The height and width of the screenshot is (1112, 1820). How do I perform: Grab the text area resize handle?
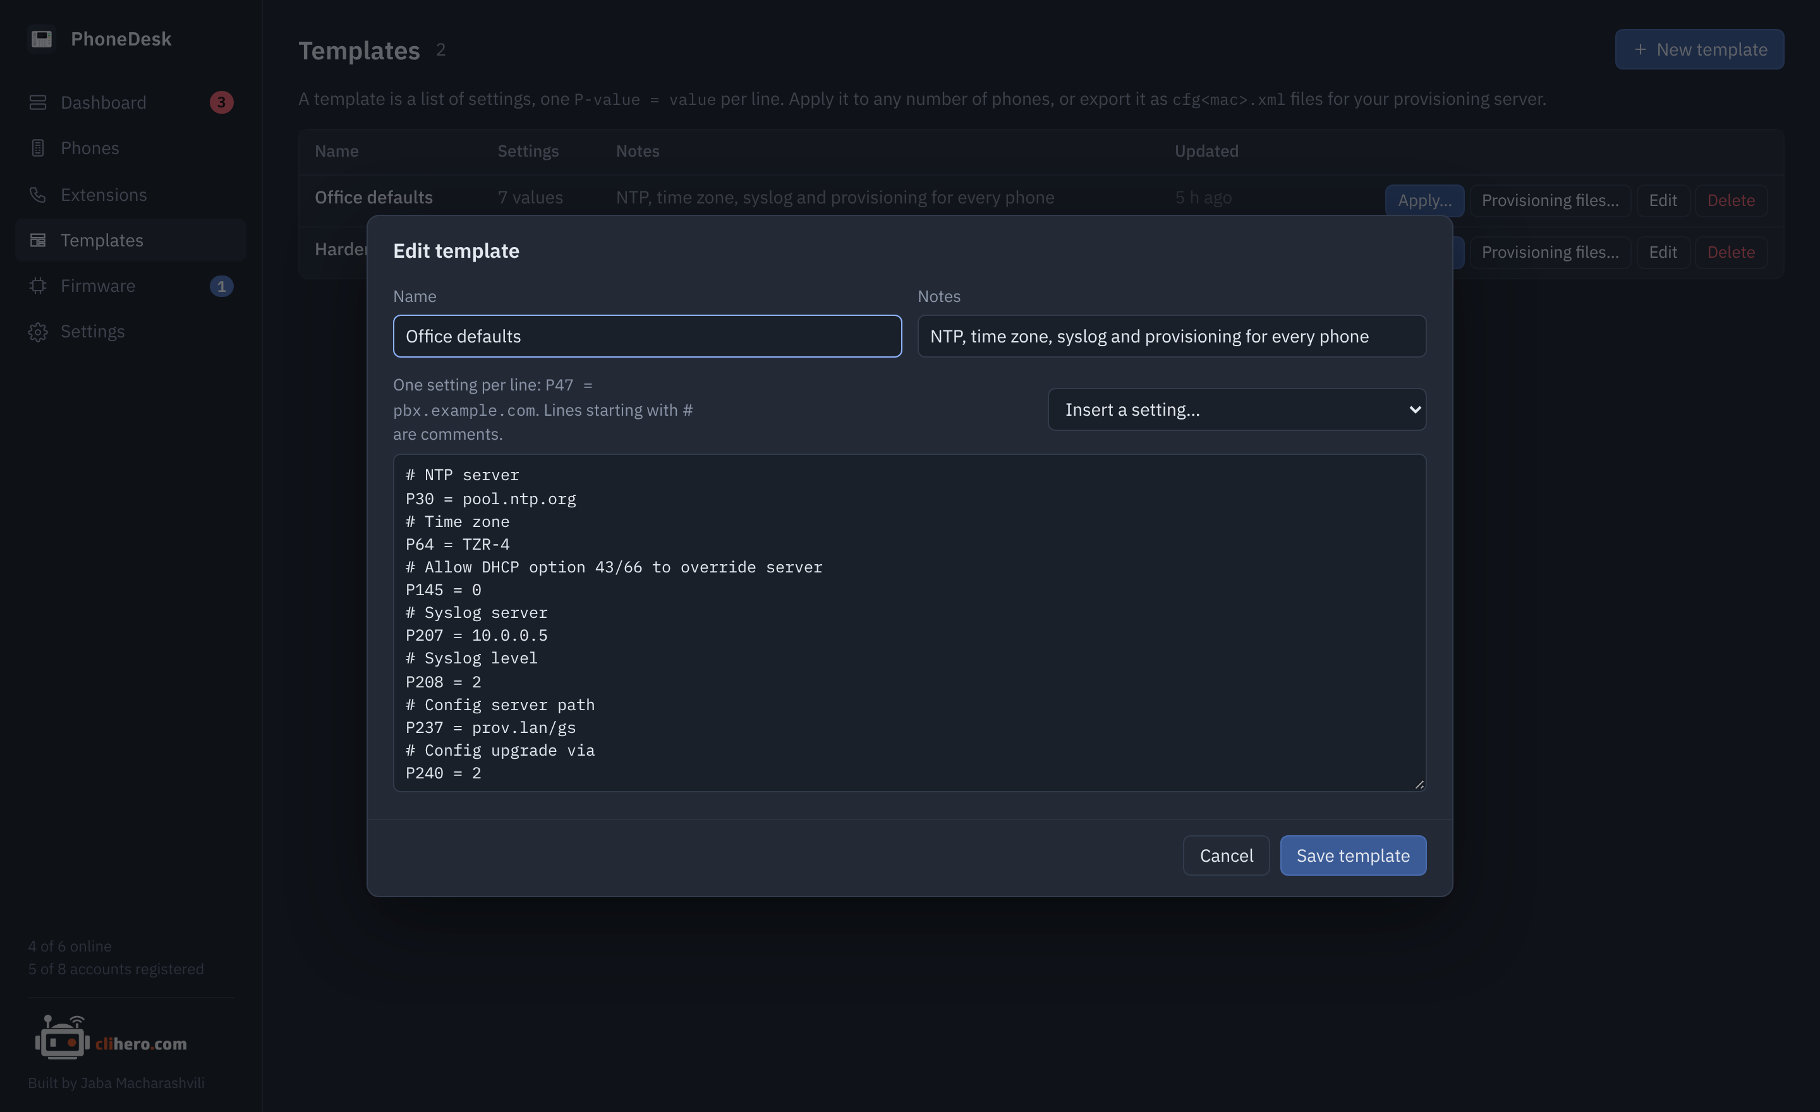(x=1419, y=784)
